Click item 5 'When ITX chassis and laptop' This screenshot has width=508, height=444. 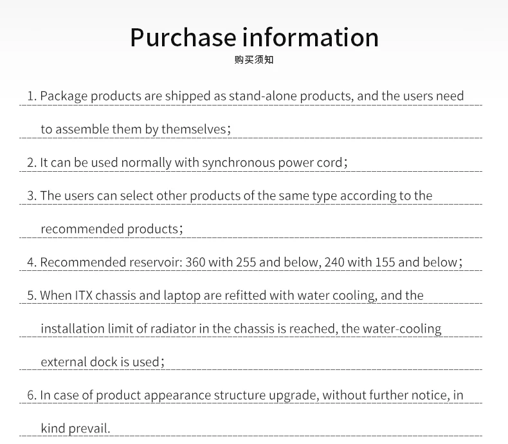225,295
